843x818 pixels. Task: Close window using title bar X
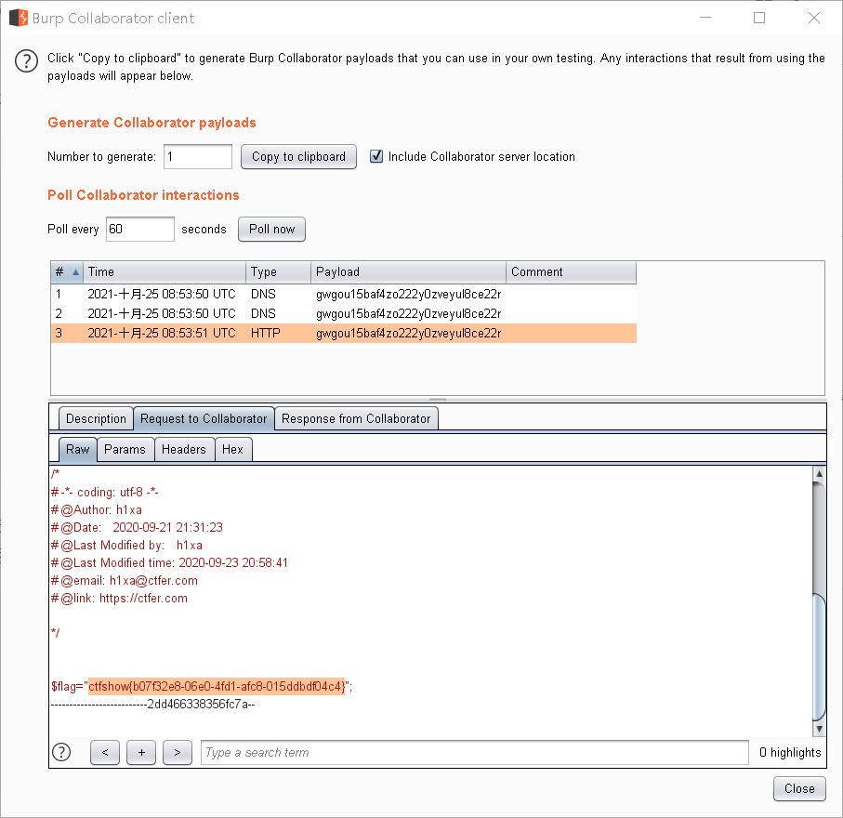point(814,18)
